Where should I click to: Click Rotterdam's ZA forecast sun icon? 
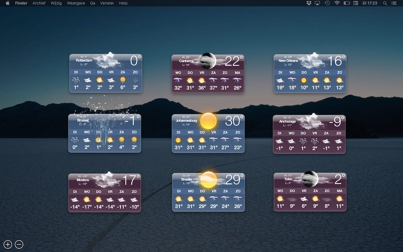(123, 80)
